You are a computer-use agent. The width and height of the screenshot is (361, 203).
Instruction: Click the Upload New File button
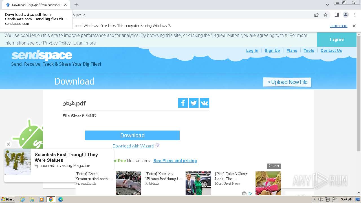click(287, 82)
